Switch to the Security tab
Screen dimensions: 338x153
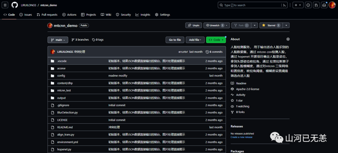pos(123,15)
